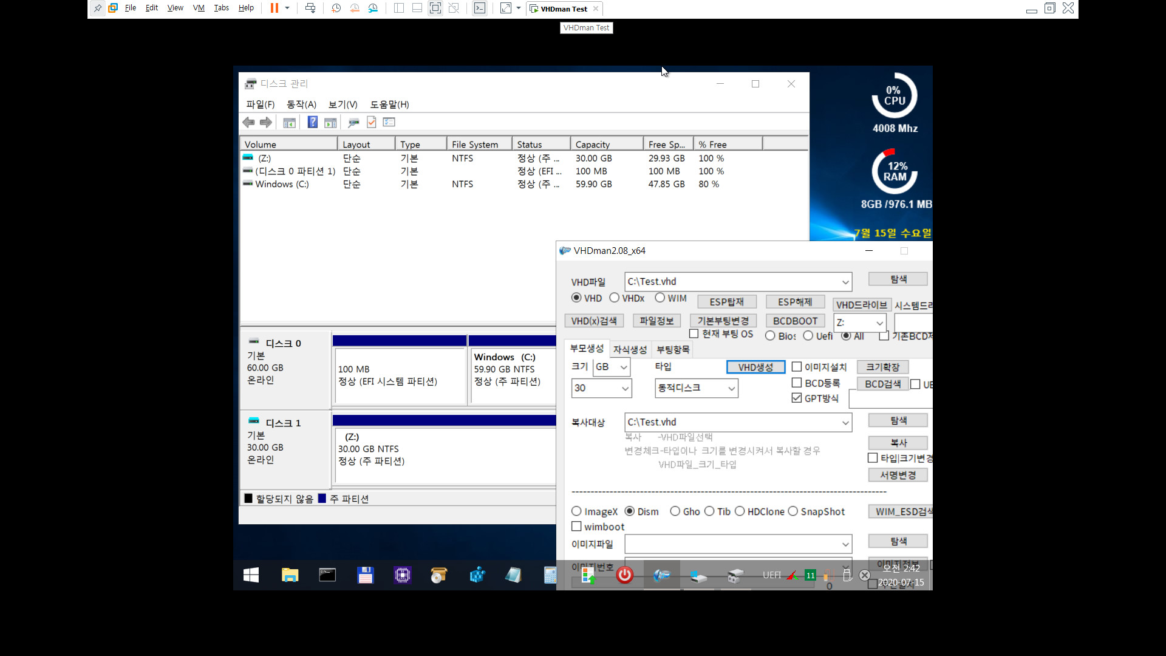1166x656 pixels.
Task: Launch Command Prompt from the taskbar
Action: [327, 575]
